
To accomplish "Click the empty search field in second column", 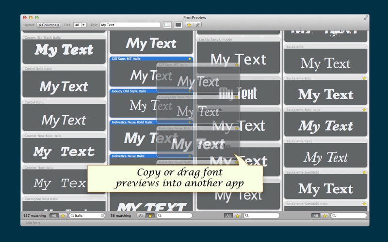I will (x=174, y=215).
